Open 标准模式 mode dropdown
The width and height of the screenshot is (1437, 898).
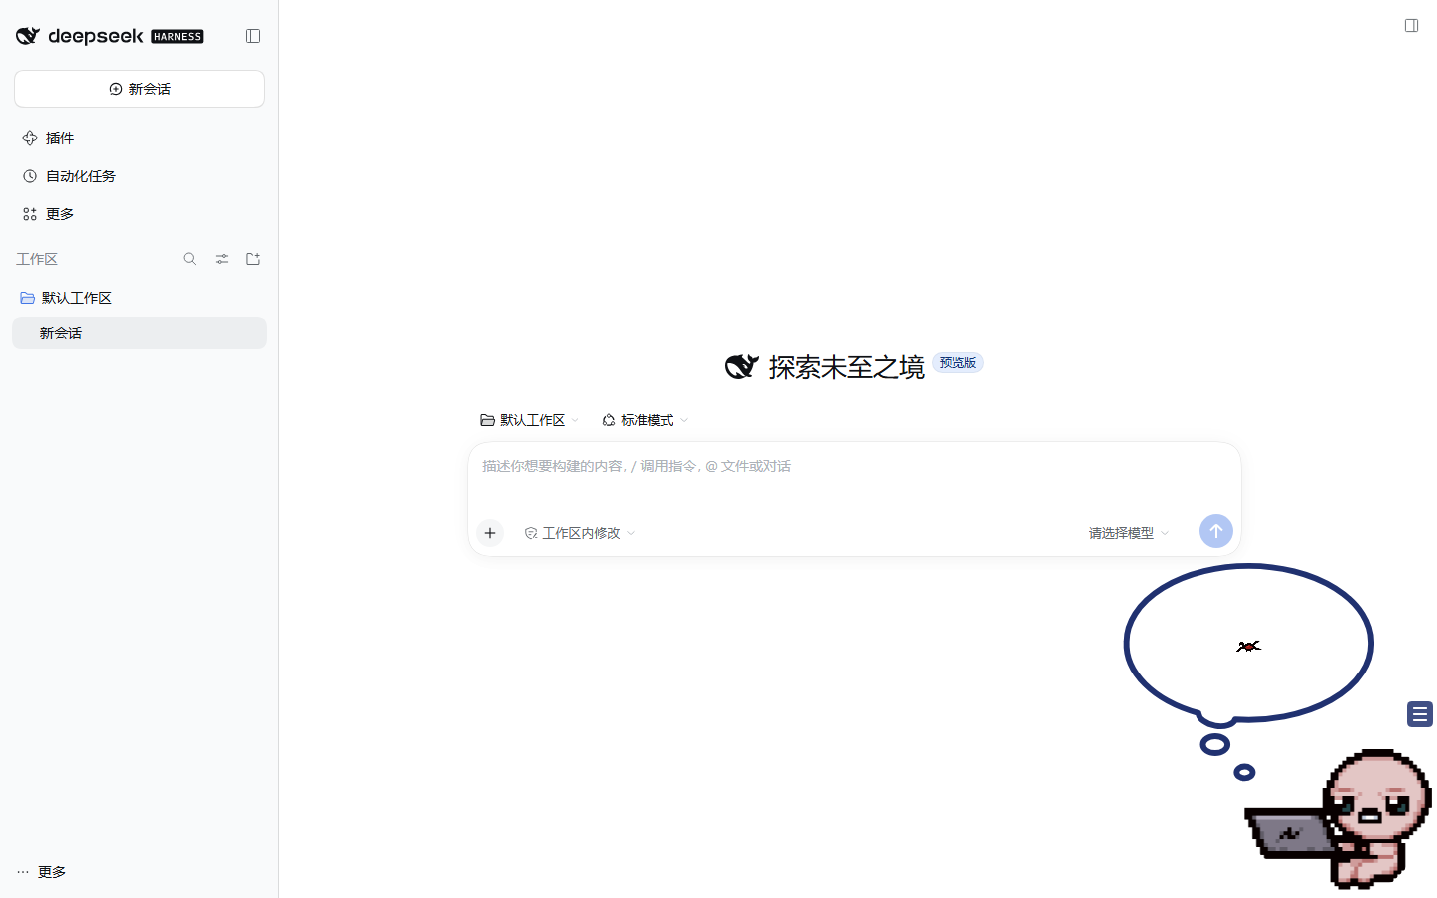coord(645,420)
